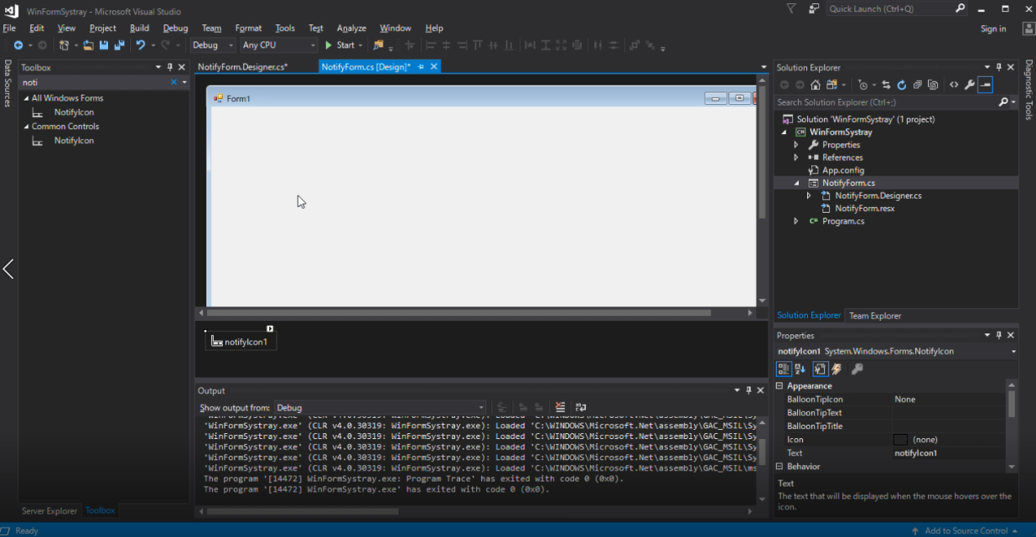Collapse the All Windows Forms toolbox group
This screenshot has width=1036, height=537.
pyautogui.click(x=26, y=99)
